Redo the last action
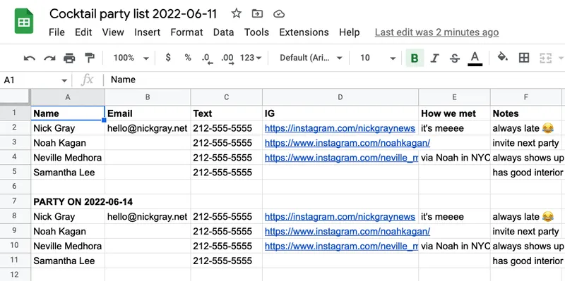565x281 pixels. click(49, 58)
